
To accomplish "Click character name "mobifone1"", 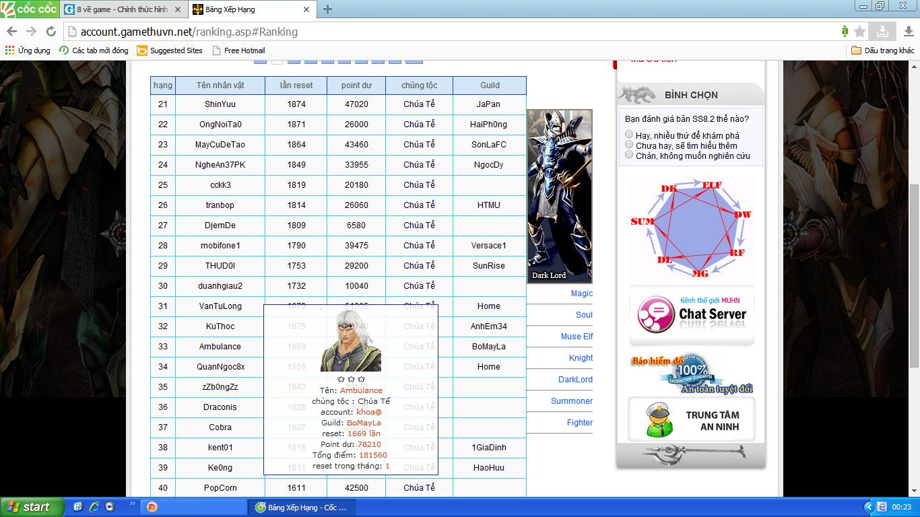I will pos(220,246).
